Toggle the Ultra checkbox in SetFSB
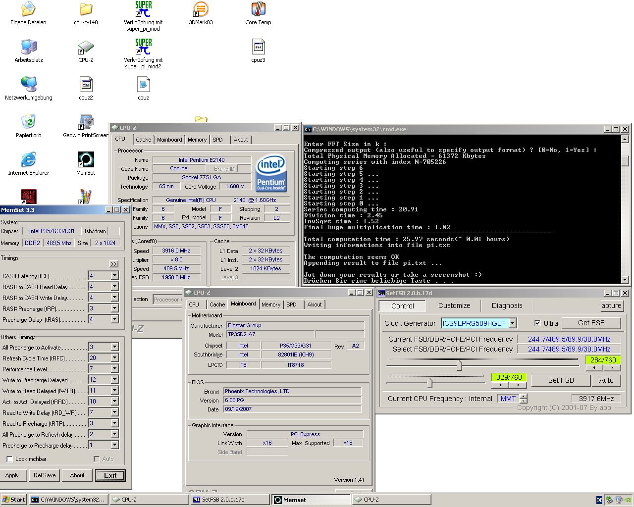The width and height of the screenshot is (634, 507). [x=537, y=323]
